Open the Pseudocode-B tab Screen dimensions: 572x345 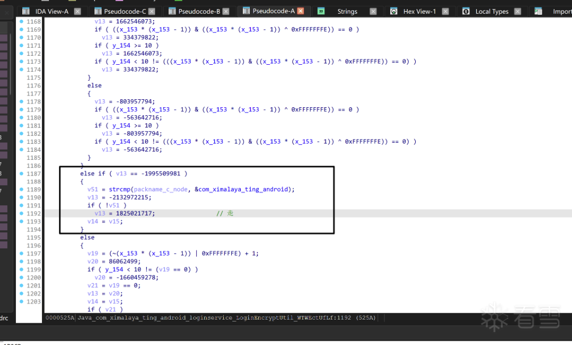click(x=199, y=11)
